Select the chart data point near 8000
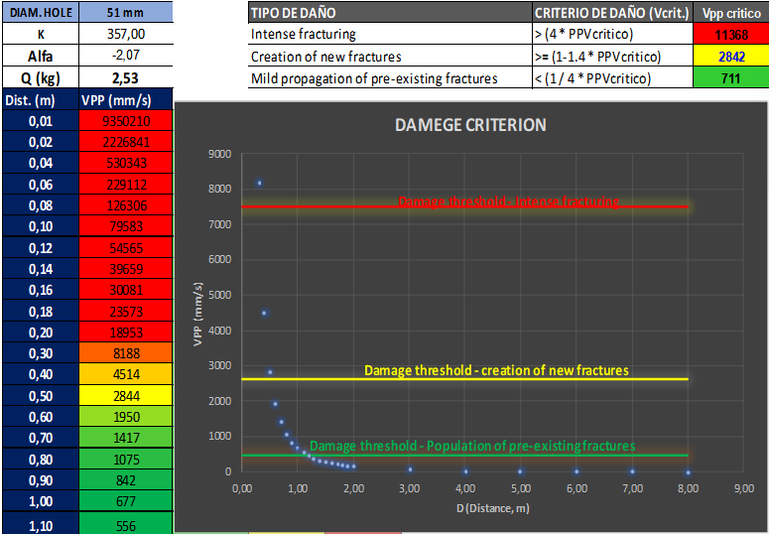Viewport: 769px width, 534px height. (x=259, y=183)
